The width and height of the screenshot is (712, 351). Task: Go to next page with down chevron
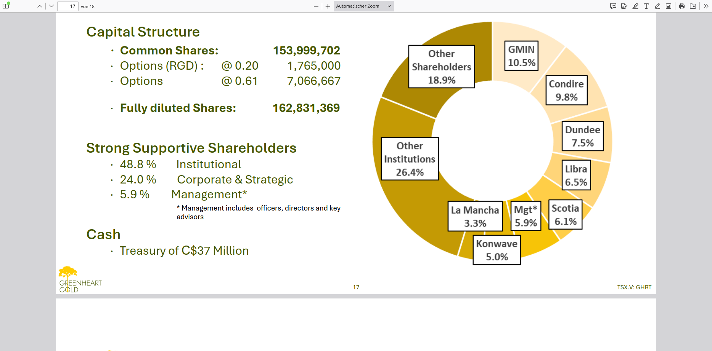coord(51,6)
